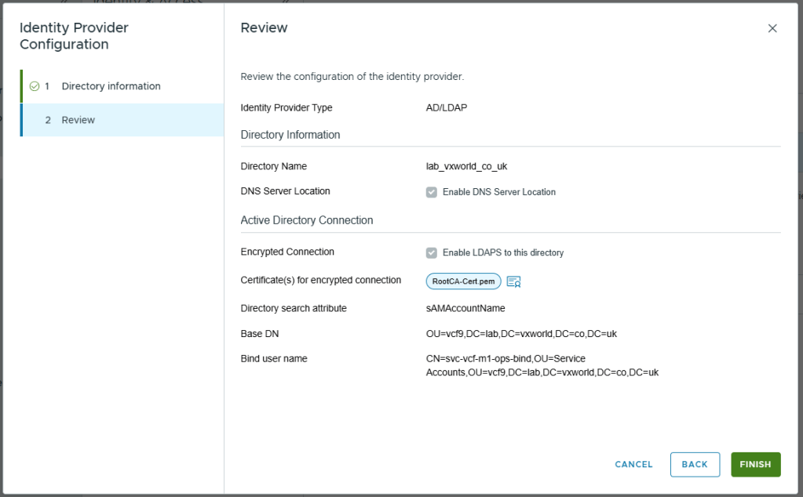Click Finish to complete the configuration

pyautogui.click(x=755, y=464)
